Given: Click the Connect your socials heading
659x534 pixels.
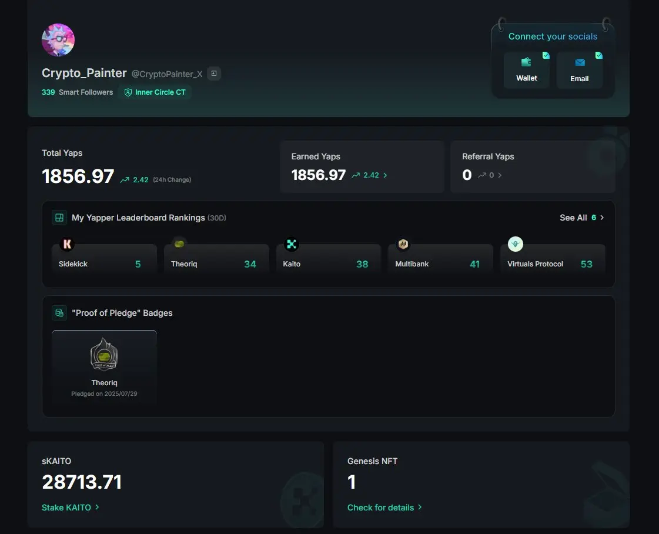Looking at the screenshot, I should 553,36.
